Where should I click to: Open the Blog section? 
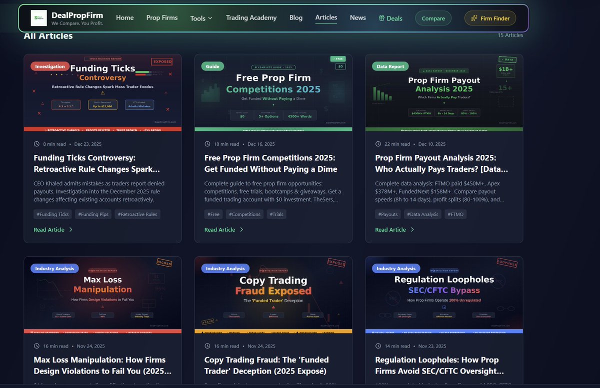(296, 17)
